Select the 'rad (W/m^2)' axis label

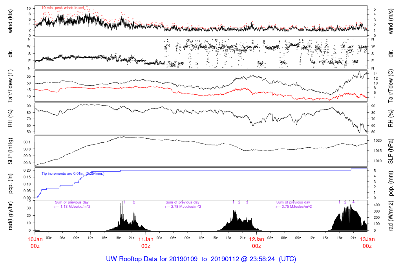[391, 216]
